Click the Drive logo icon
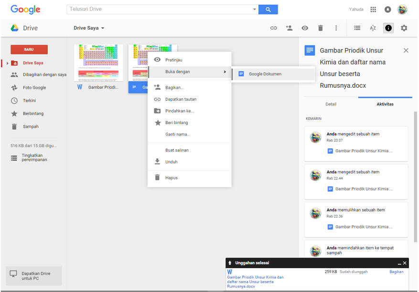The width and height of the screenshot is (419, 292). tap(14, 28)
